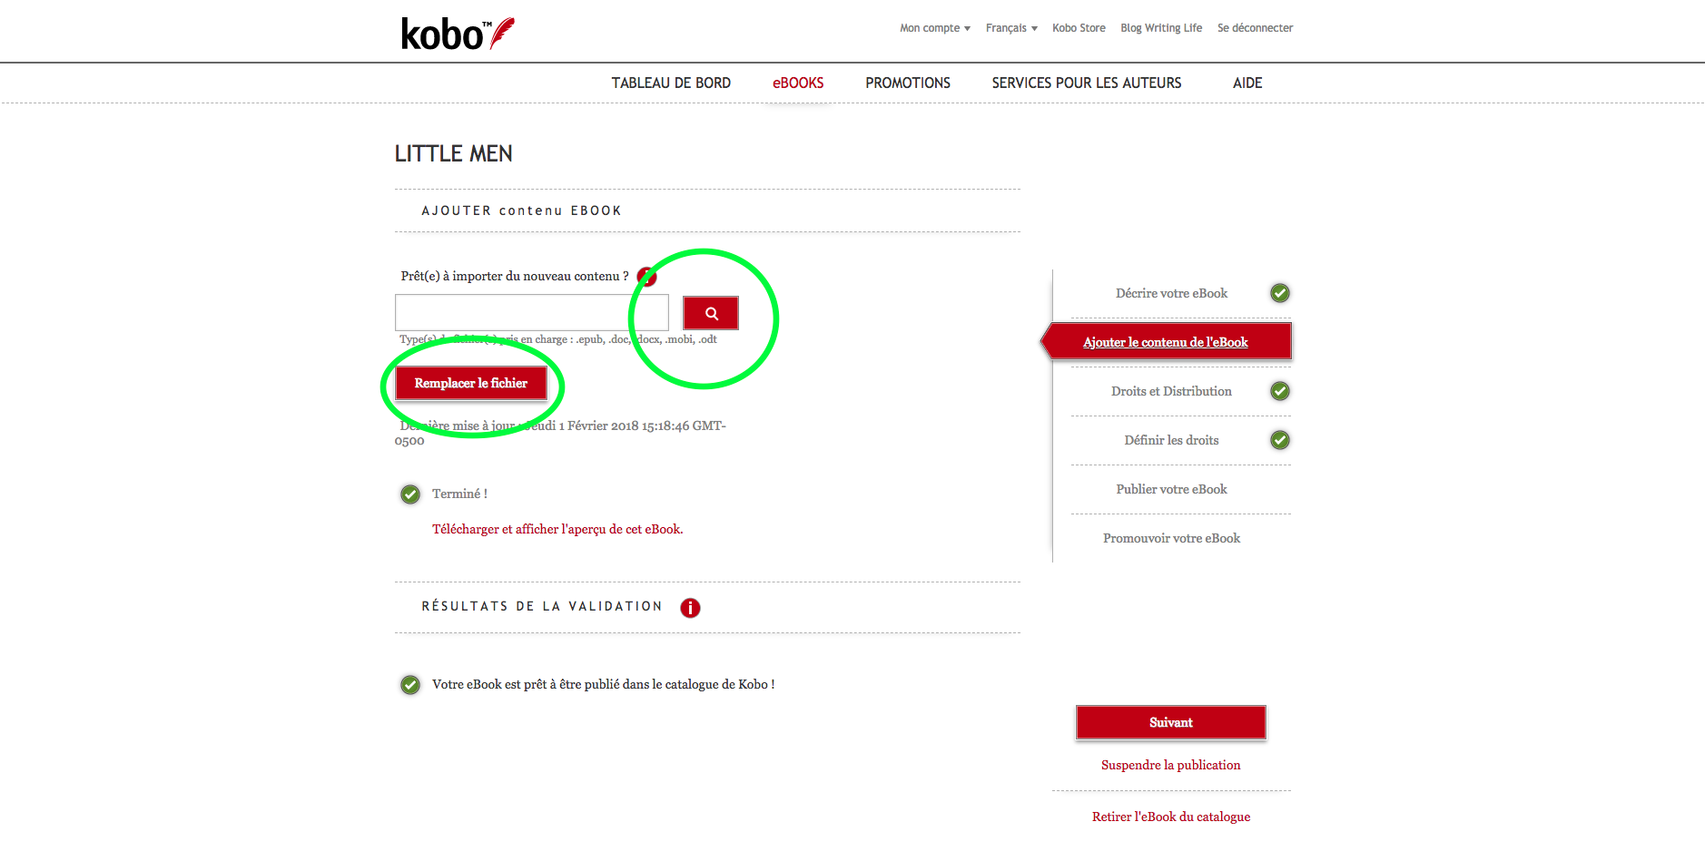Click the green checkmark next to Terminé
1705x861 pixels.
410,494
